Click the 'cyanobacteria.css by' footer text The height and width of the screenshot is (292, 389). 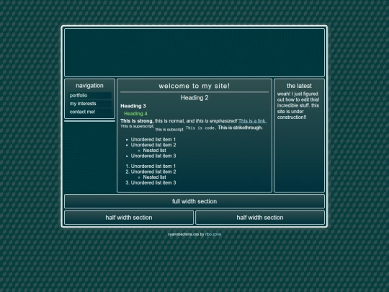[x=186, y=234]
